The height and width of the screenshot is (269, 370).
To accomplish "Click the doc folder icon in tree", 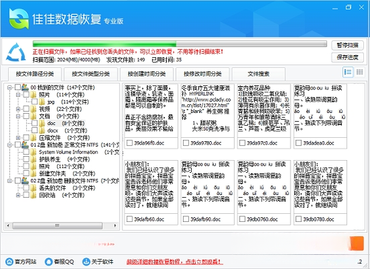I will (42, 123).
